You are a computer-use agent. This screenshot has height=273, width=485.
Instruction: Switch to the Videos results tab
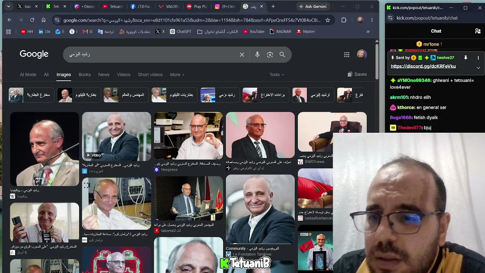124,75
